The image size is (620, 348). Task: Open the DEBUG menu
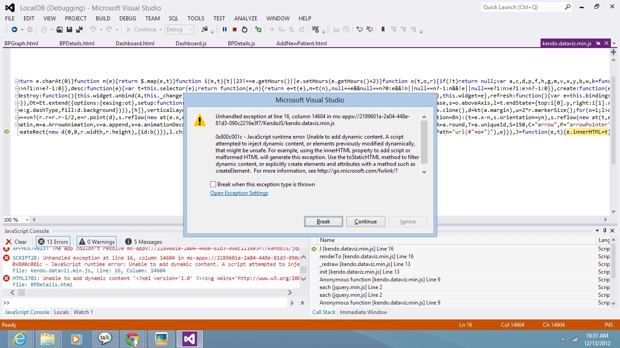tap(128, 19)
